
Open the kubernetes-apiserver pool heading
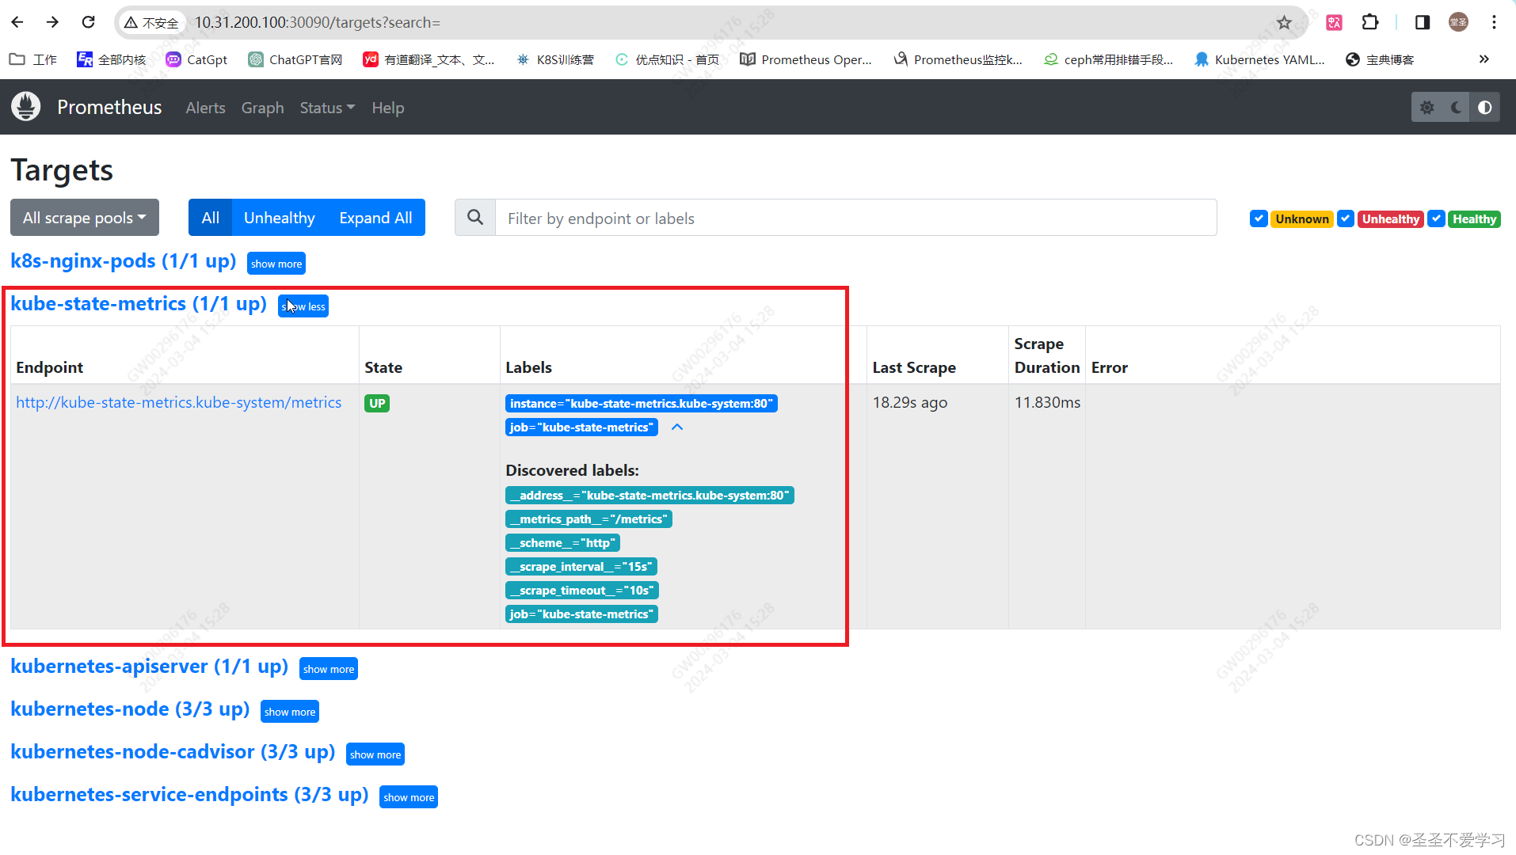pyautogui.click(x=150, y=667)
